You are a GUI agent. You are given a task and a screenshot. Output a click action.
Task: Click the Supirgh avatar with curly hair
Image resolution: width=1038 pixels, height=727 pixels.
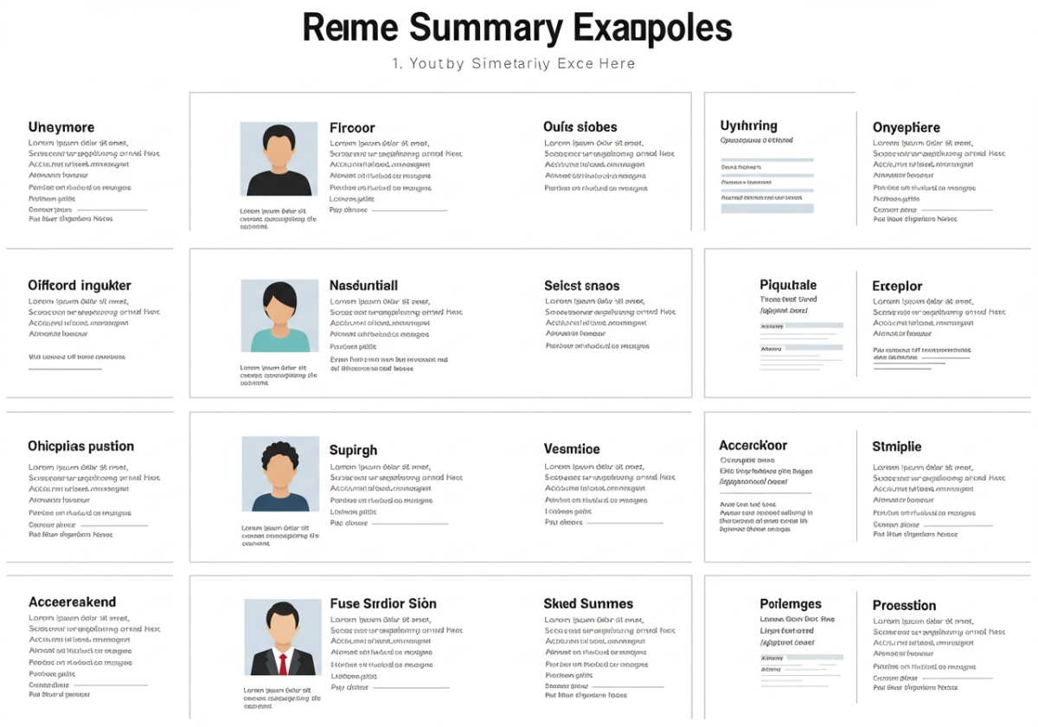click(279, 474)
